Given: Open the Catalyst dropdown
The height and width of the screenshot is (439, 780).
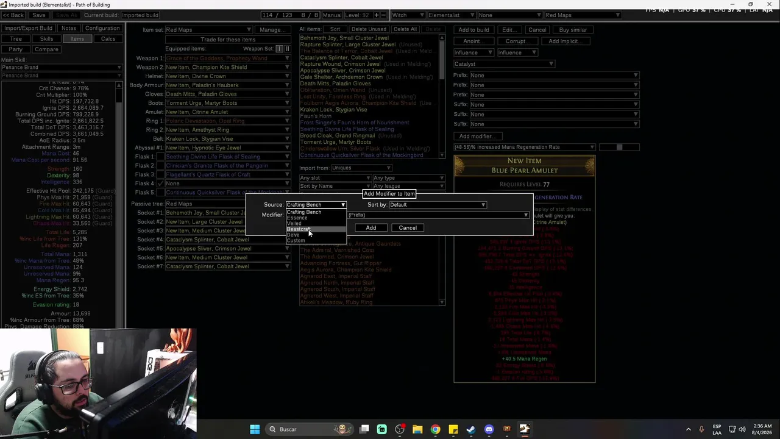Looking at the screenshot, I should 503,64.
